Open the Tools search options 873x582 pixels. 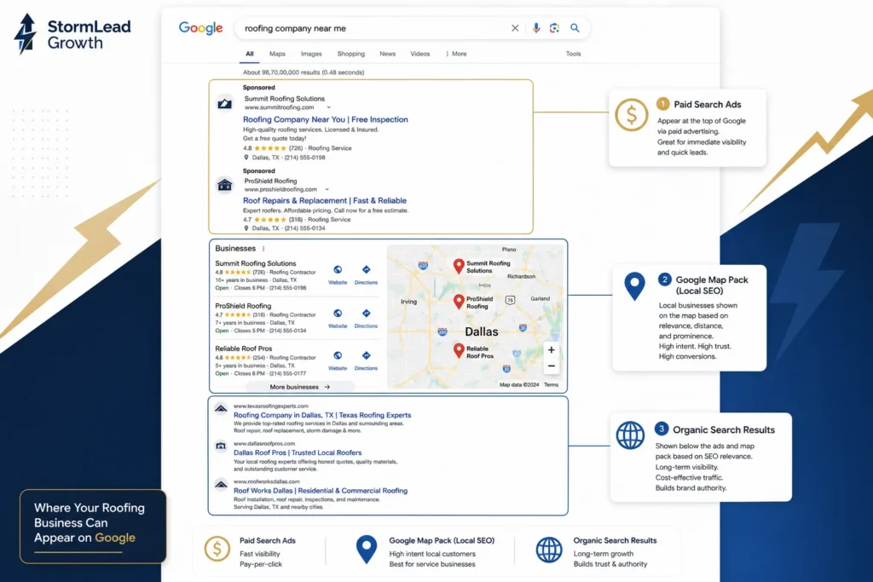(x=574, y=54)
